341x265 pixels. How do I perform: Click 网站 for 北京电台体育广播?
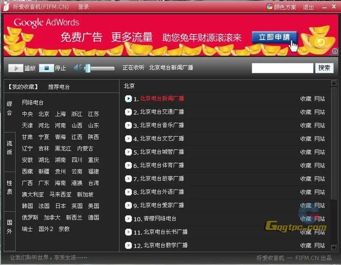[319, 166]
